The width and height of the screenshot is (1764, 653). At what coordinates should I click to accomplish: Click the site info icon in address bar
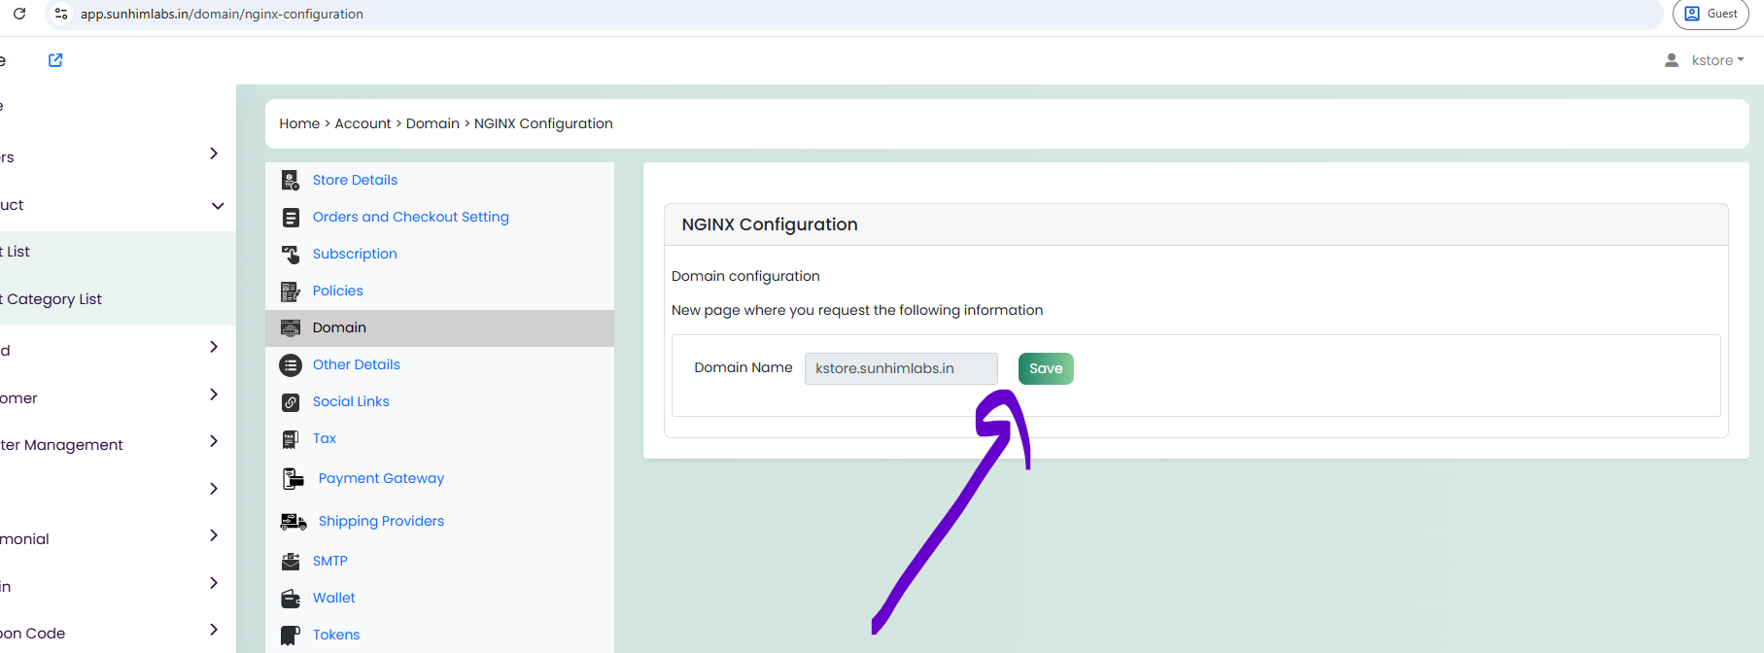point(61,14)
